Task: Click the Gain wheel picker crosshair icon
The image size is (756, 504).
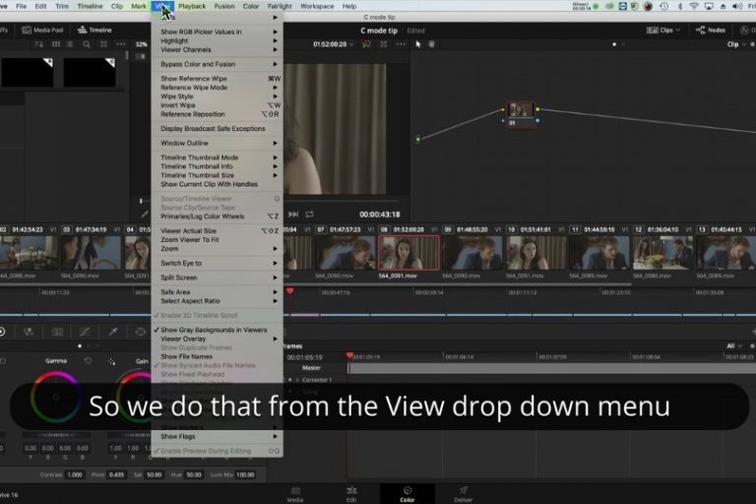Action: pos(111,361)
